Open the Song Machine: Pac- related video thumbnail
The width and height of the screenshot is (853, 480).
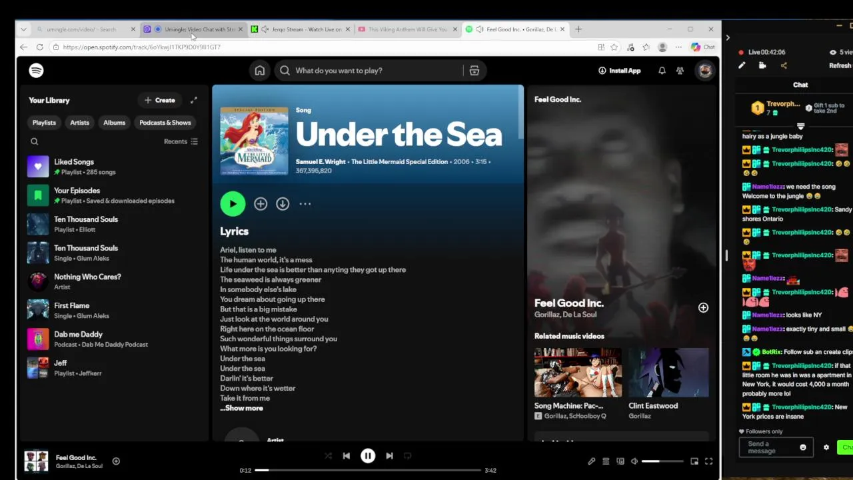(578, 372)
